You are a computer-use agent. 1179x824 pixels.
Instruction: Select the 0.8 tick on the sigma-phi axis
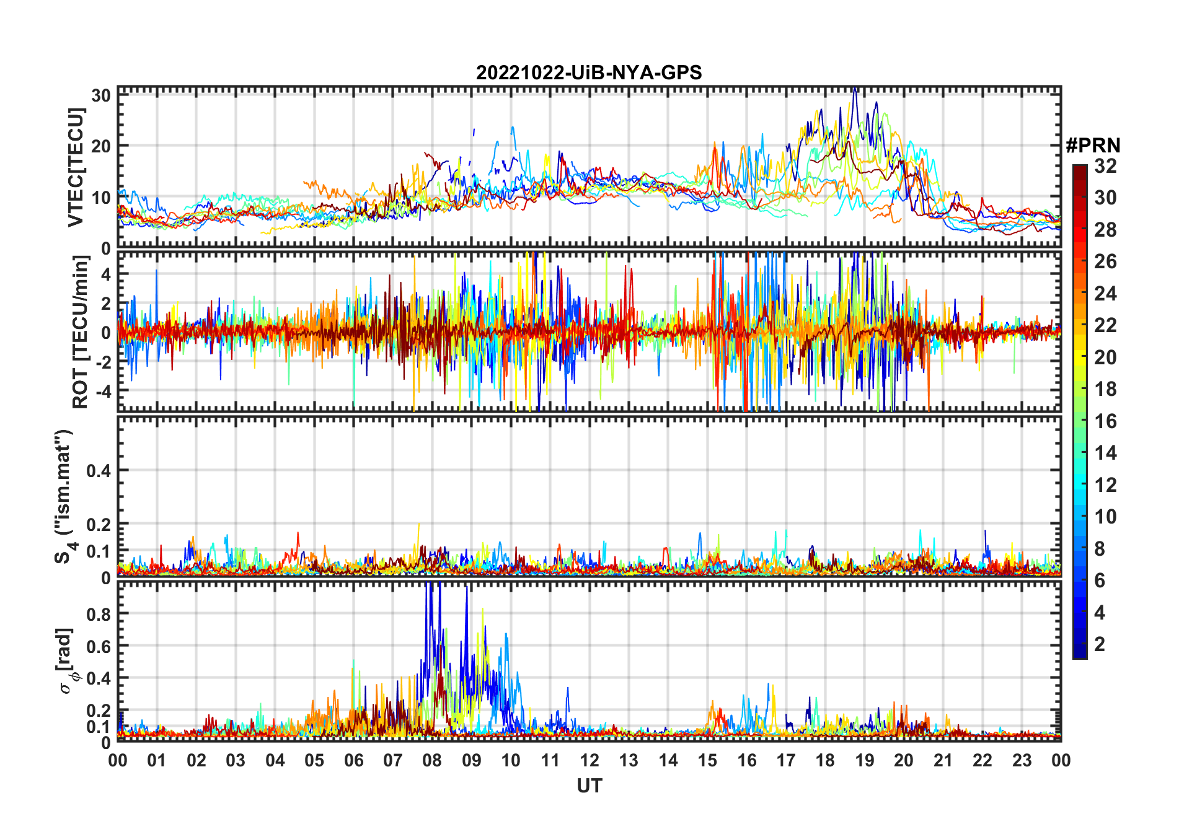tap(99, 614)
